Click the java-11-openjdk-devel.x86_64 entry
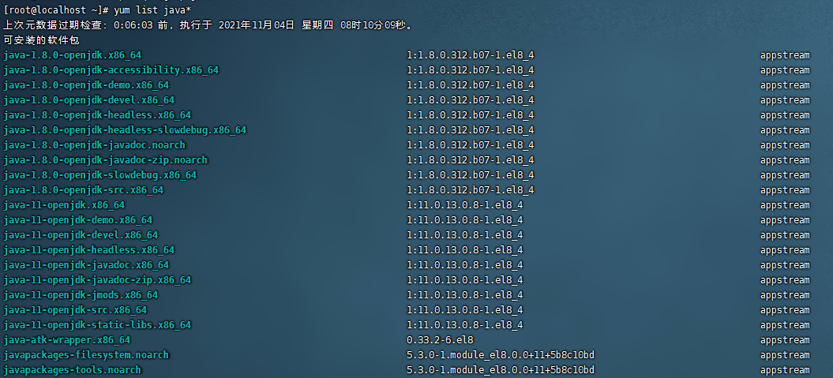 coord(81,235)
